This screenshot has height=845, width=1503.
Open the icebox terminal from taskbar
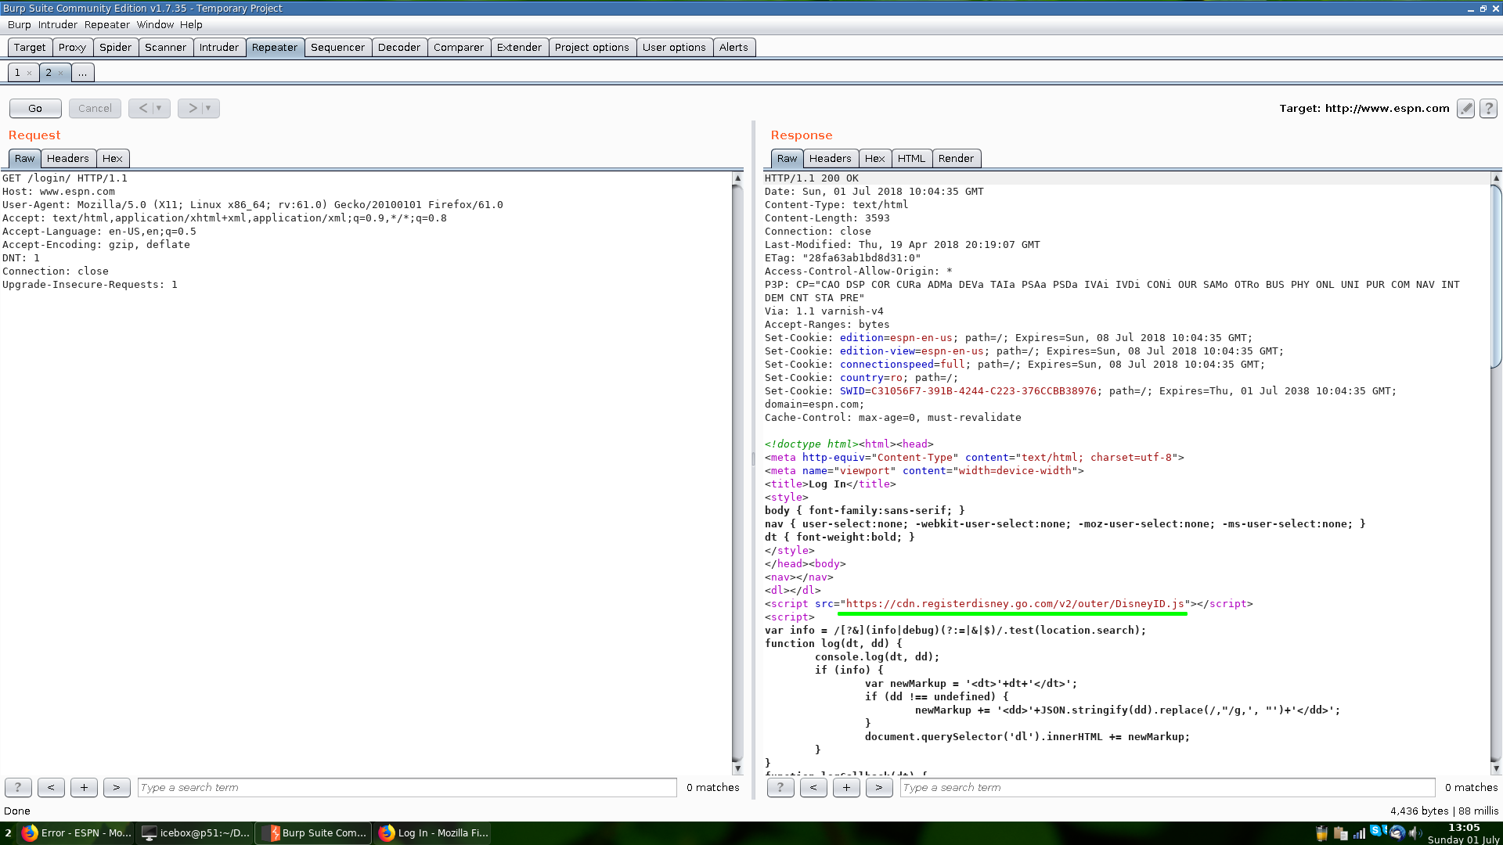[x=195, y=833]
